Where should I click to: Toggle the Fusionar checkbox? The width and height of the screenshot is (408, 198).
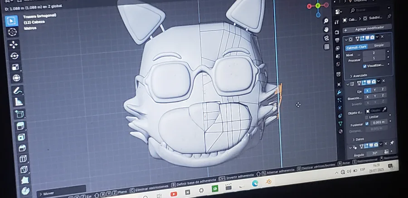click(x=367, y=123)
